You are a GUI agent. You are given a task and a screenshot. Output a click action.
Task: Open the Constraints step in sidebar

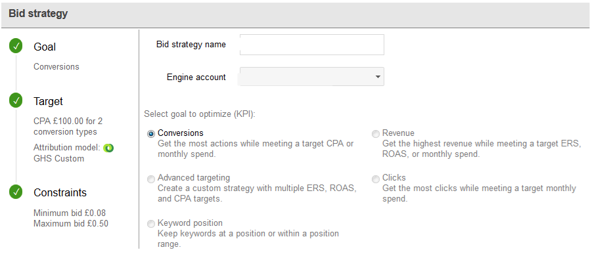pyautogui.click(x=60, y=192)
